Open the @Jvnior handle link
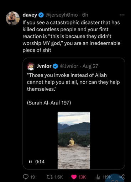Image resolution: width=131 pixels, height=182 pixels. point(69,66)
